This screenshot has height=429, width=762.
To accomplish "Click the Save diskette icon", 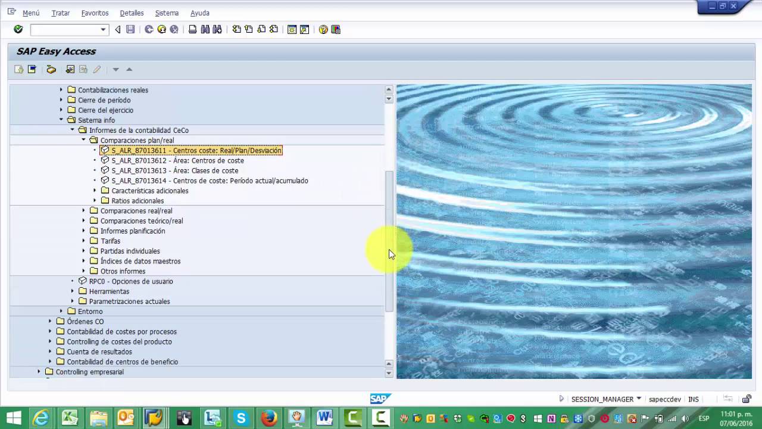I will (130, 29).
